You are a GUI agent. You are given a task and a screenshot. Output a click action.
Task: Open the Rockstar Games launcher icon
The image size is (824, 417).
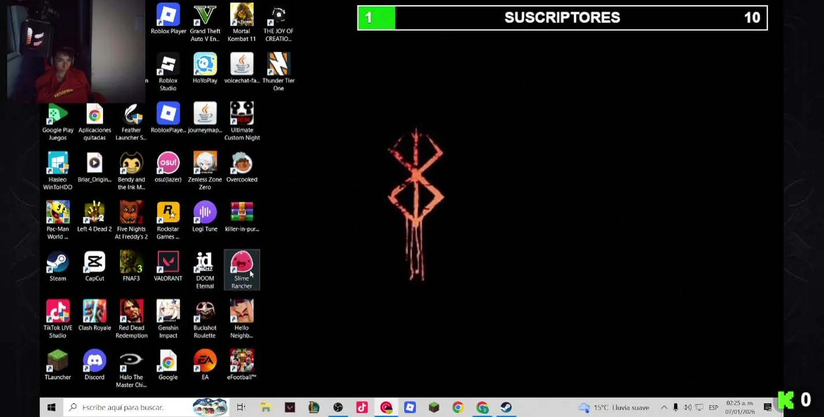click(x=168, y=221)
